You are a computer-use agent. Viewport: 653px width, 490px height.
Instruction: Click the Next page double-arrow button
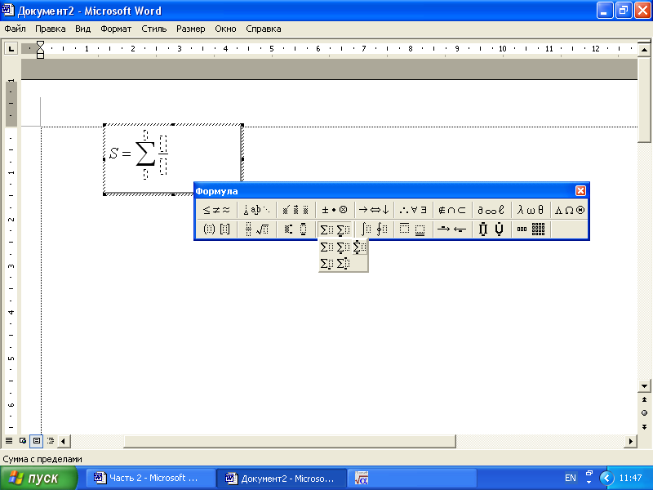coord(644,426)
